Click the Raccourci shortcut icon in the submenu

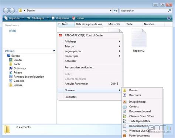pyautogui.click(x=124, y=95)
